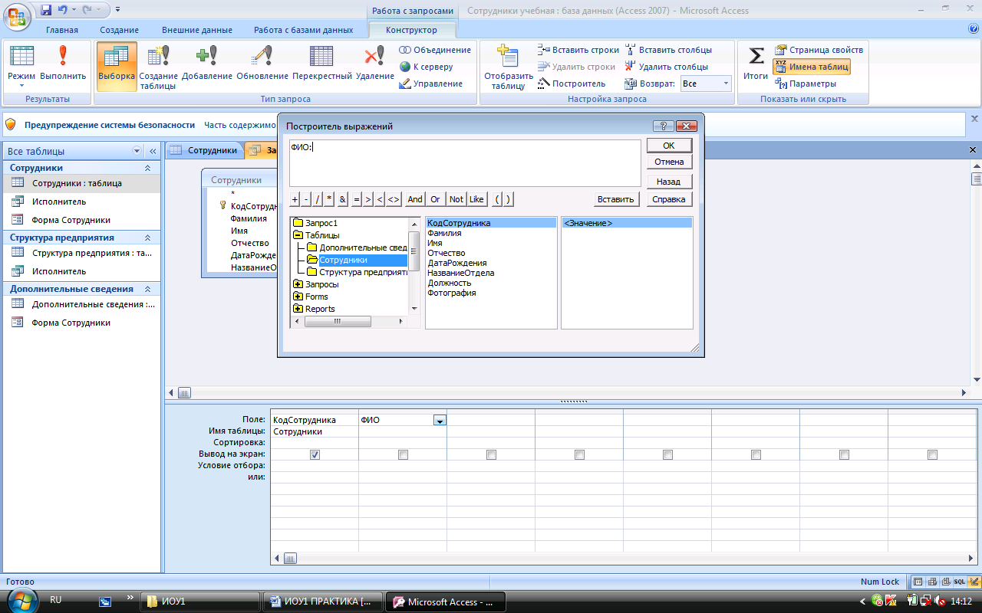Select the К серверу option

coord(427,67)
